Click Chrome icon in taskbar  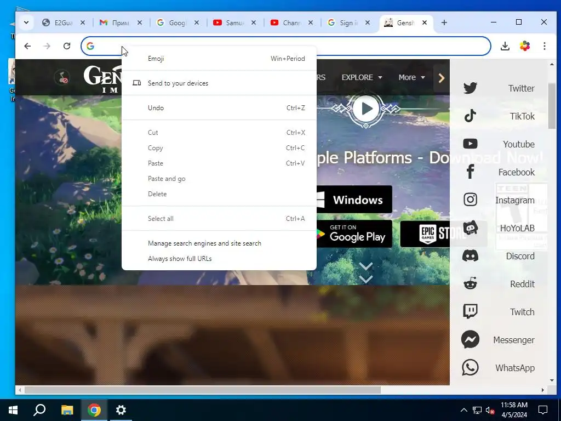(x=94, y=410)
